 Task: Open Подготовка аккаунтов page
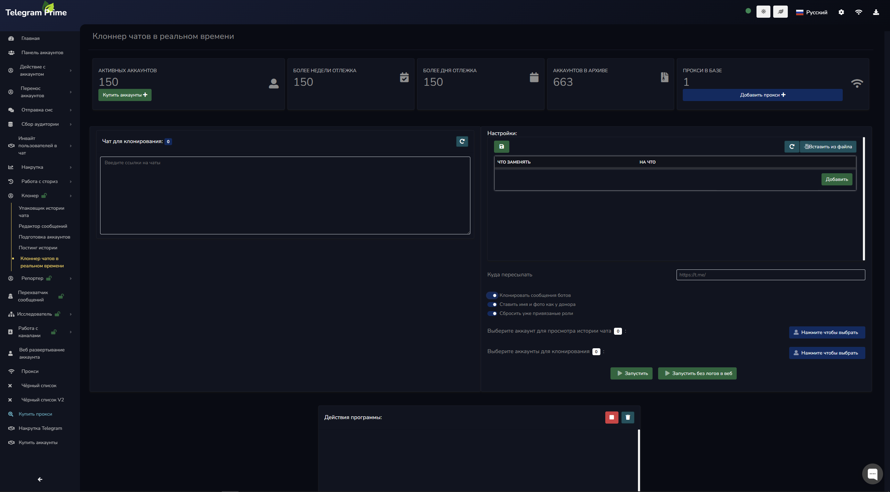point(44,237)
